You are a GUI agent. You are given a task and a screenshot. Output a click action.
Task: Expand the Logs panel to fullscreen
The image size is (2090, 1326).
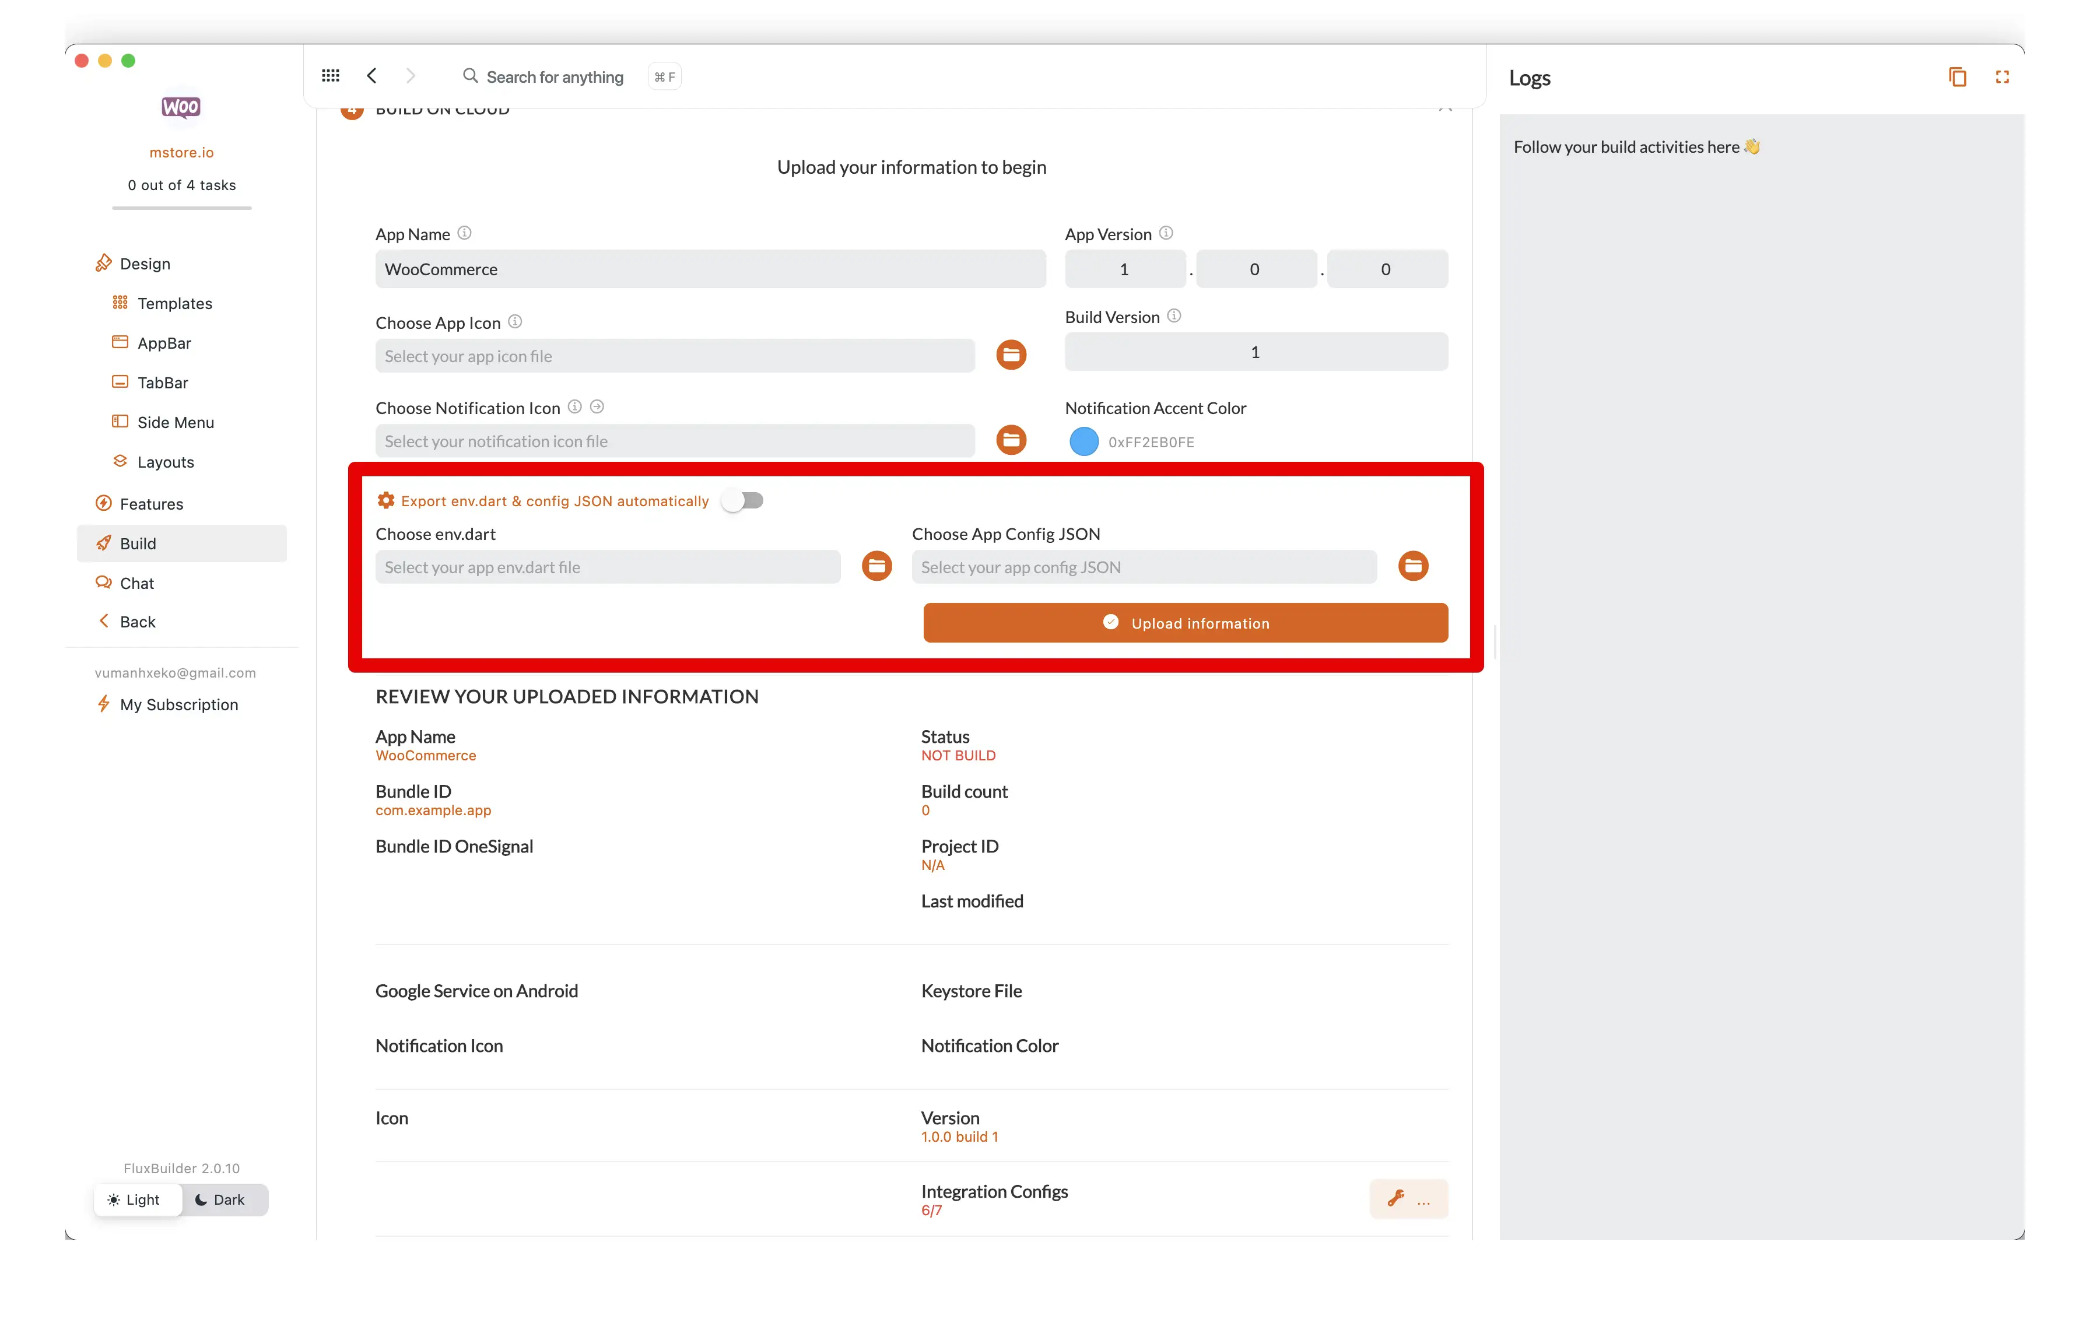tap(2003, 77)
